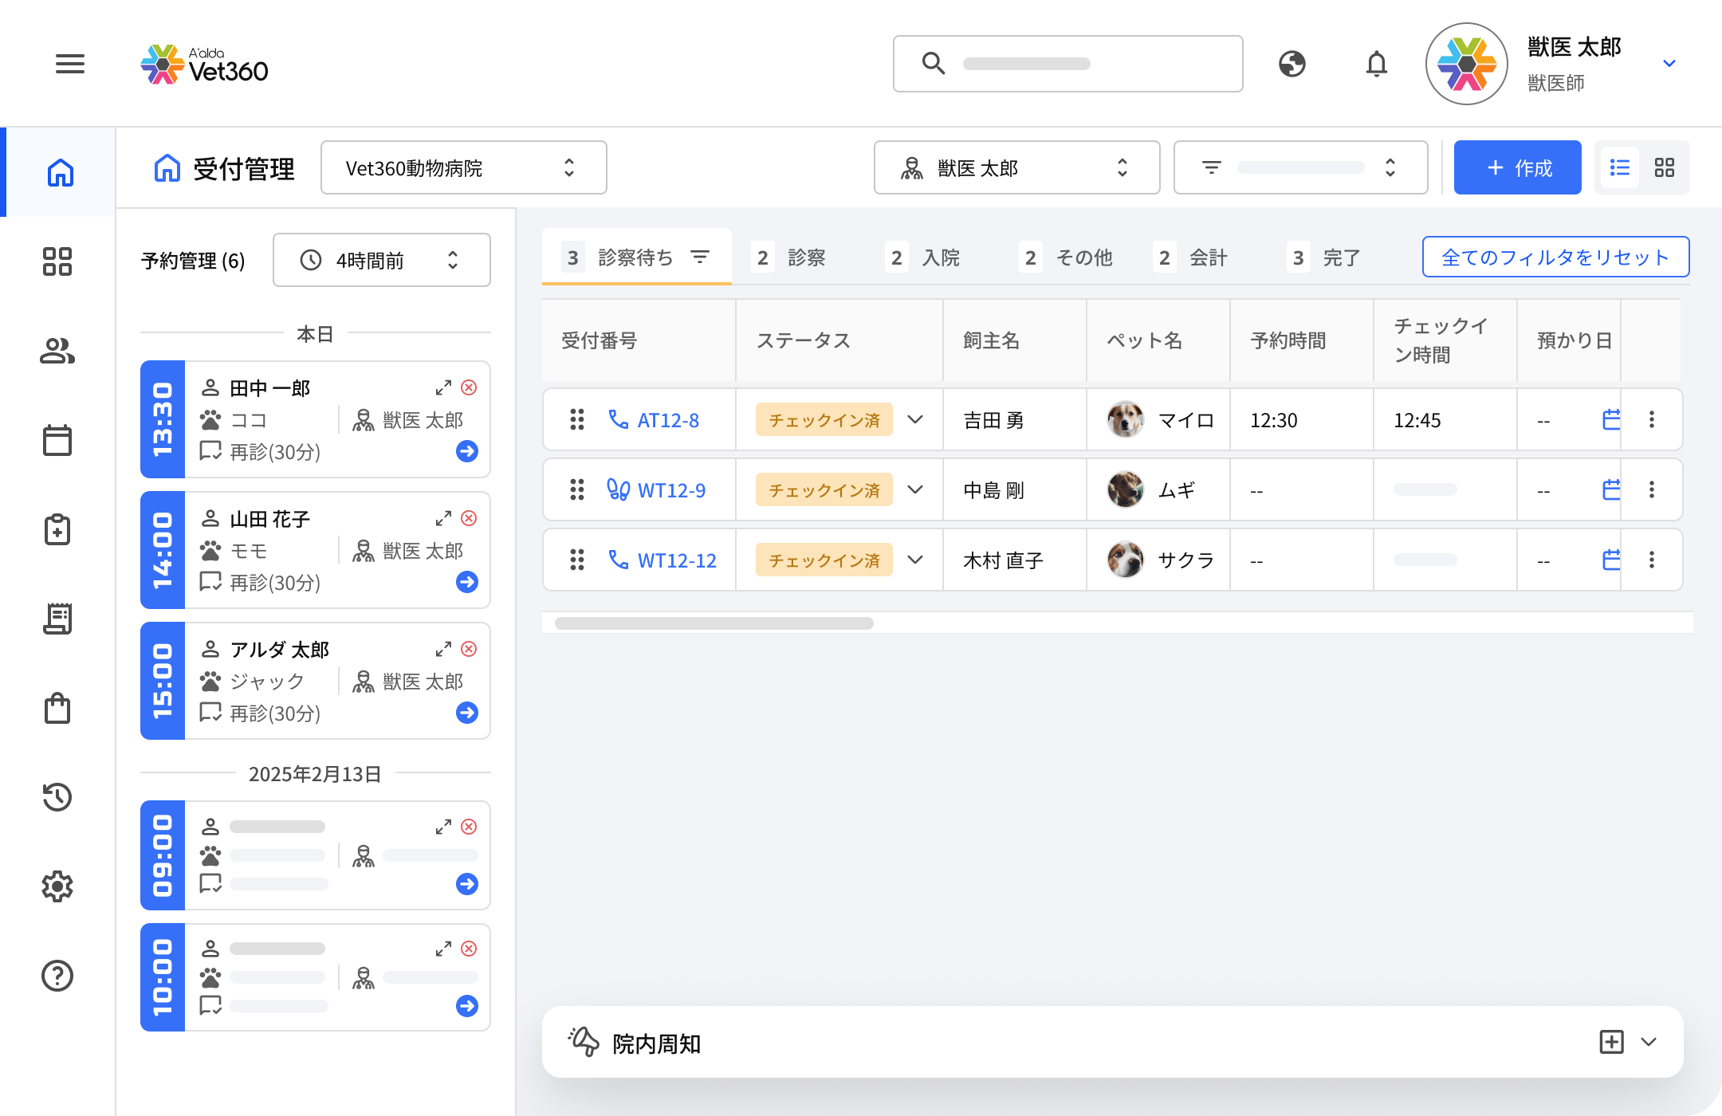This screenshot has height=1116, width=1722.
Task: Open the history clock sidebar icon
Action: 57,797
